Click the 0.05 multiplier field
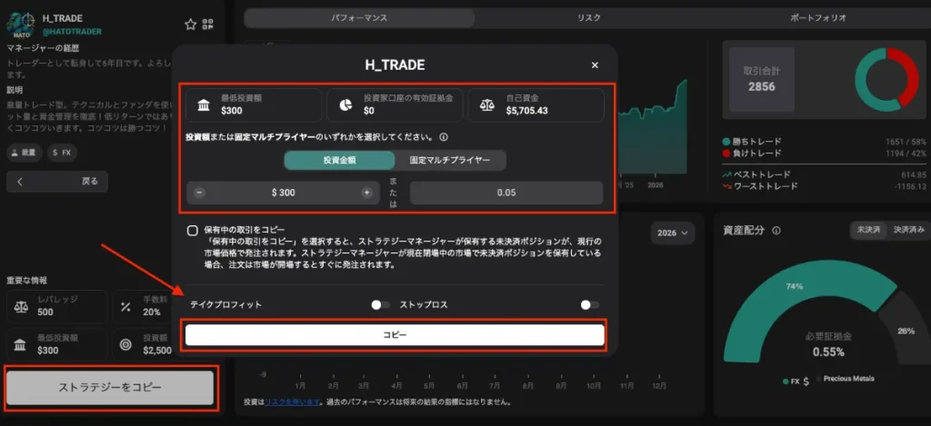931x426 pixels. (506, 193)
